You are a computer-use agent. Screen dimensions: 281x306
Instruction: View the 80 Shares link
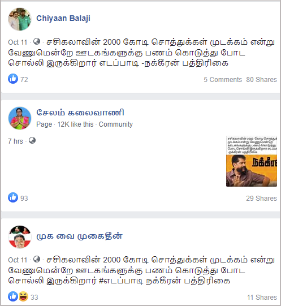coord(261,80)
